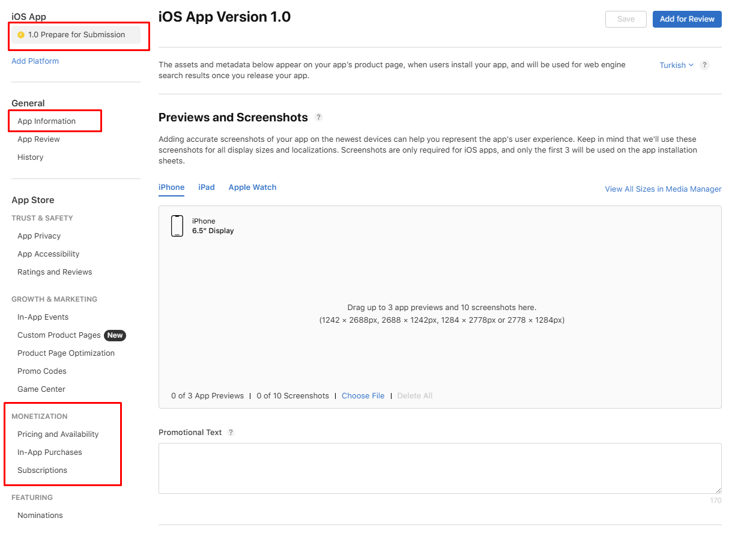Image resolution: width=732 pixels, height=545 pixels.
Task: Click the Promotional Text help icon
Action: tap(231, 433)
